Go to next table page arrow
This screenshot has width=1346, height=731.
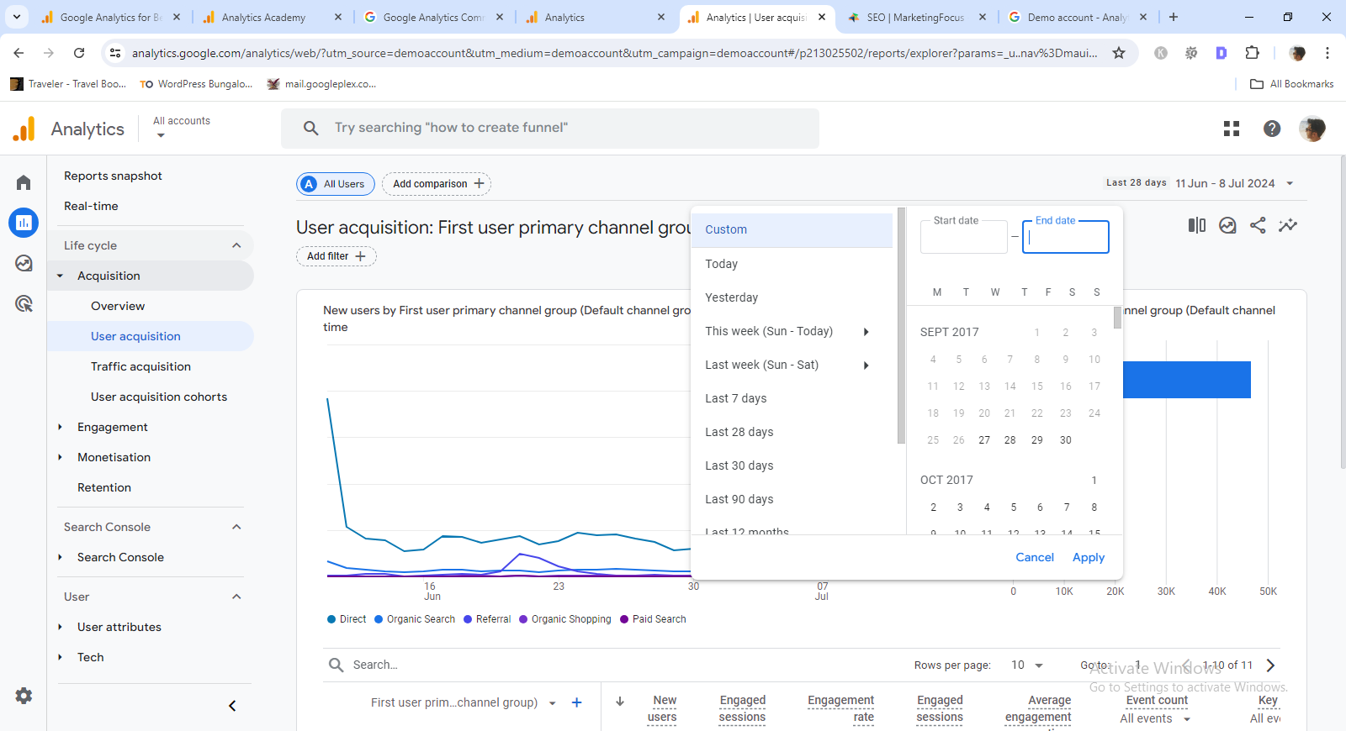[1271, 665]
